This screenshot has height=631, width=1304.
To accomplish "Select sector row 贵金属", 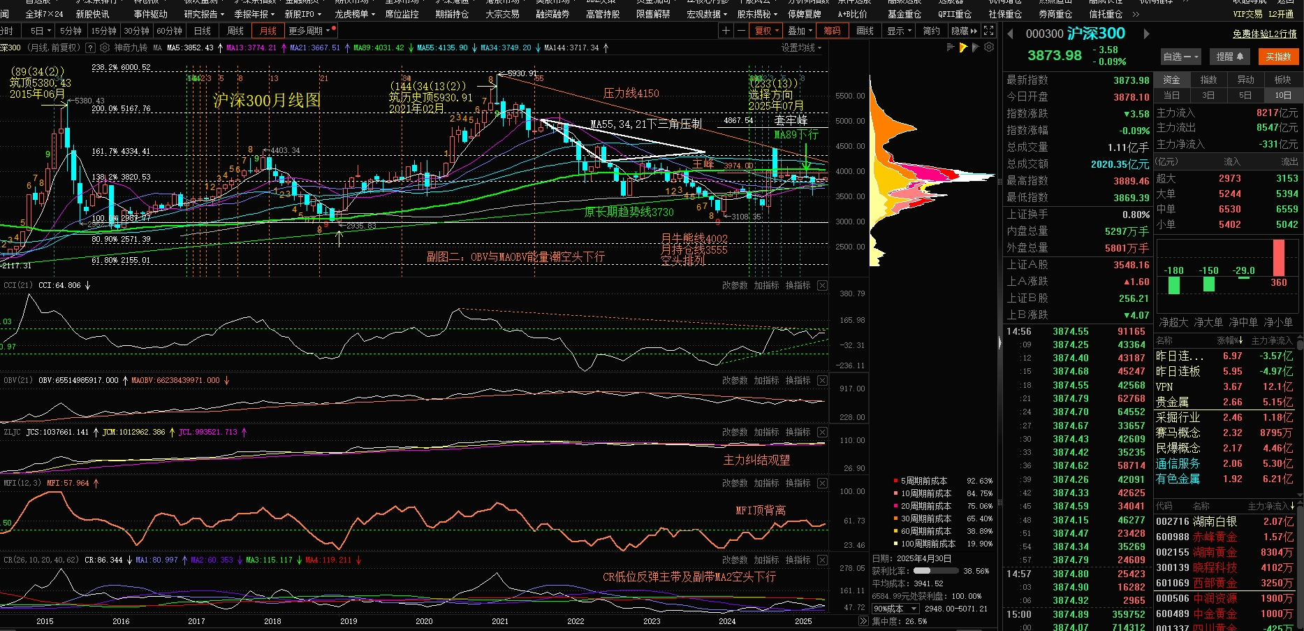I will [1225, 402].
